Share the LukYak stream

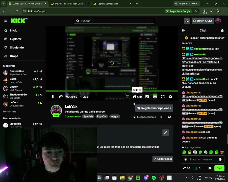(x=161, y=117)
